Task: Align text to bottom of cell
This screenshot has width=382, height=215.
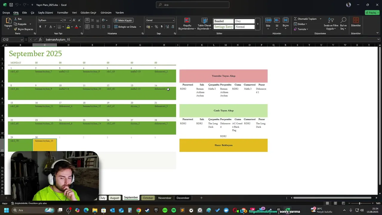Action: click(98, 20)
